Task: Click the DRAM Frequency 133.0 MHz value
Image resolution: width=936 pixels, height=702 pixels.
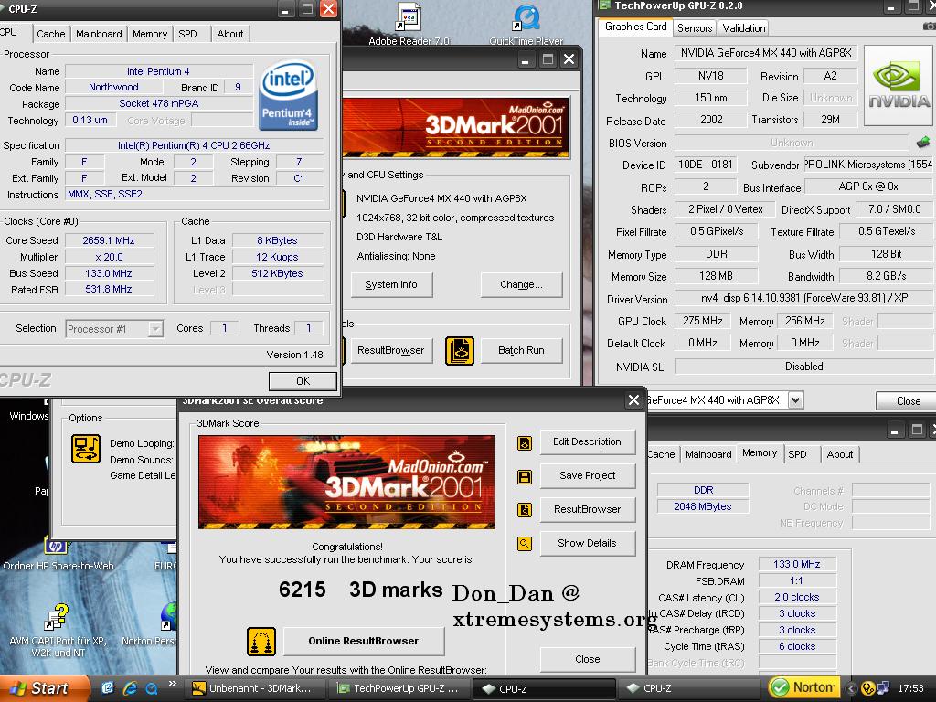Action: (x=797, y=564)
